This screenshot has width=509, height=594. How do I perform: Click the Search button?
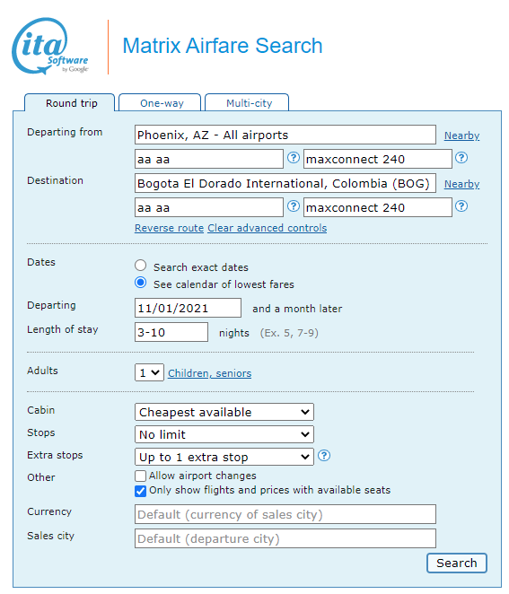[457, 563]
